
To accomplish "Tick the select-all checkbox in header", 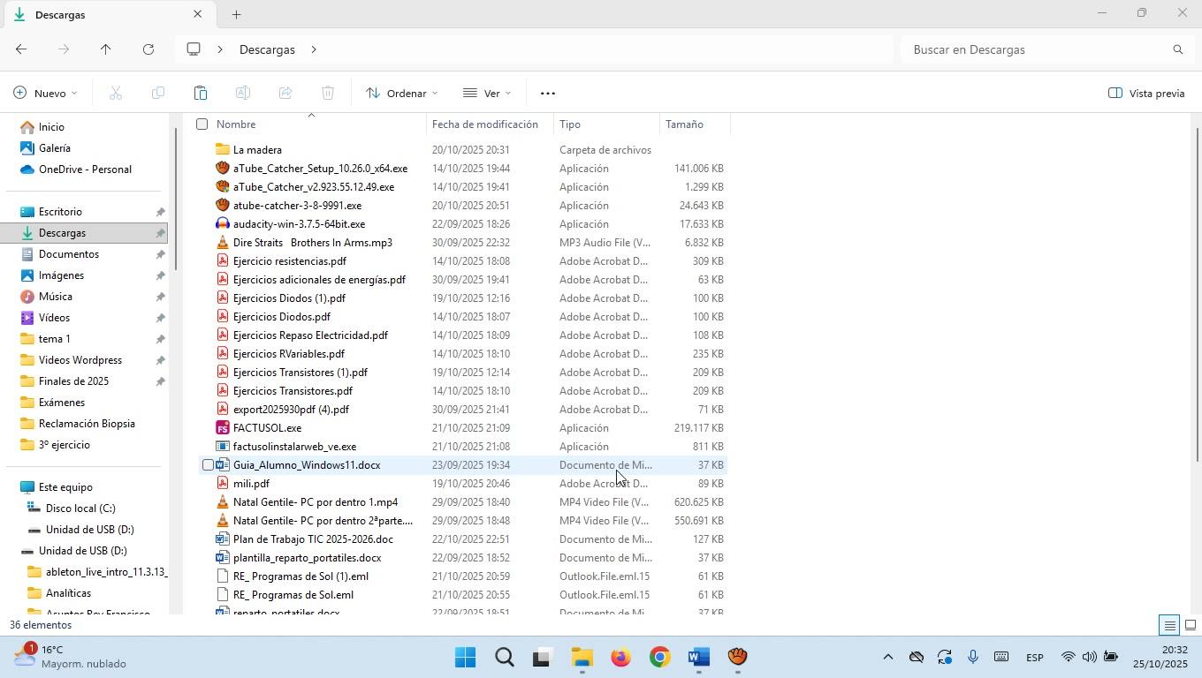I will coord(202,124).
